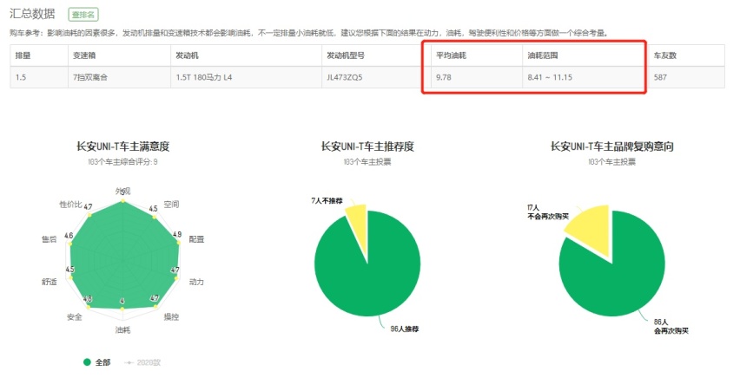Click the 86人 会再次购买 pie label

click(x=671, y=327)
